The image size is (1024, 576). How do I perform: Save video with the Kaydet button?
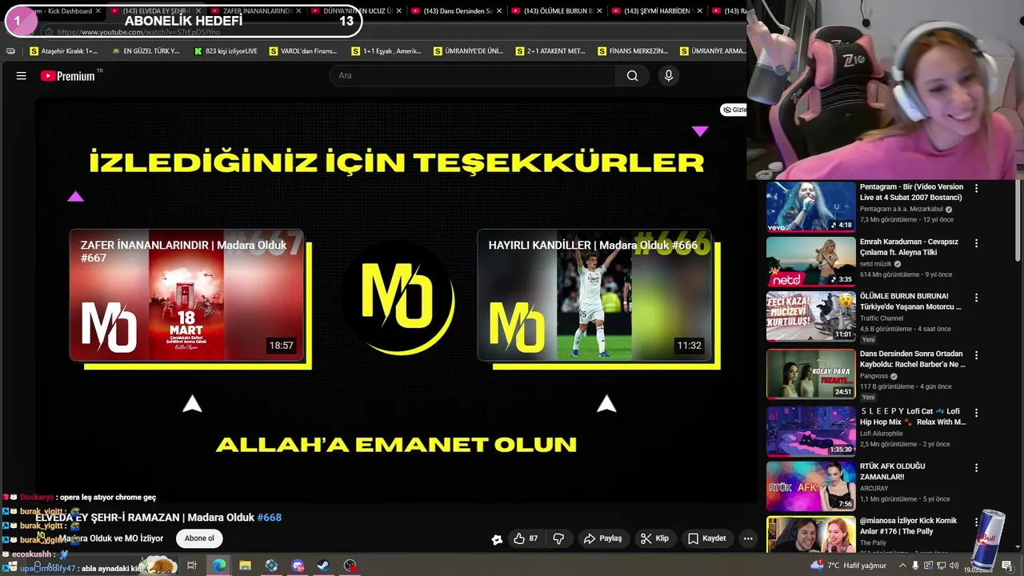coord(707,538)
